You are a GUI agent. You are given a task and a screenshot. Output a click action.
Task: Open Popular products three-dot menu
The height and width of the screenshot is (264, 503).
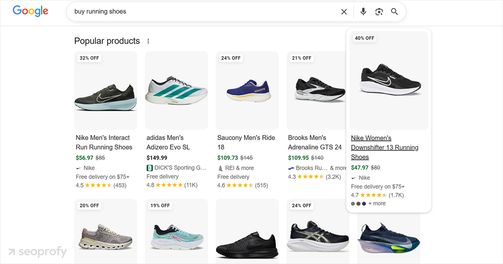[148, 41]
